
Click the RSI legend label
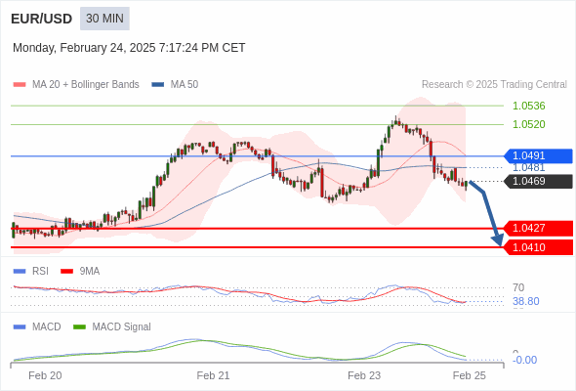[x=40, y=272]
